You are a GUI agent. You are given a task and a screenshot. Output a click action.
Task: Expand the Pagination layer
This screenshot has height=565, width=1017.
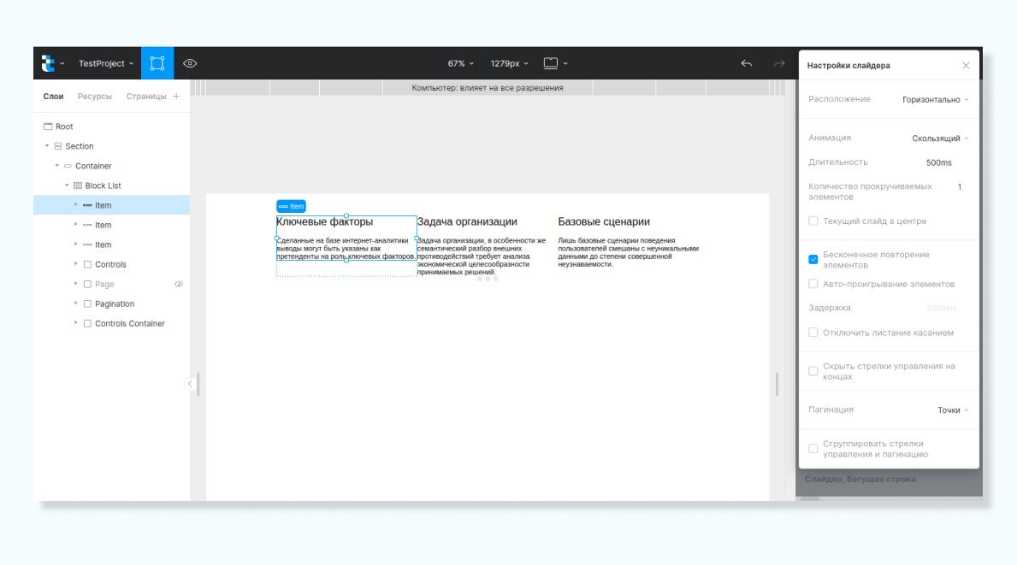tap(76, 303)
